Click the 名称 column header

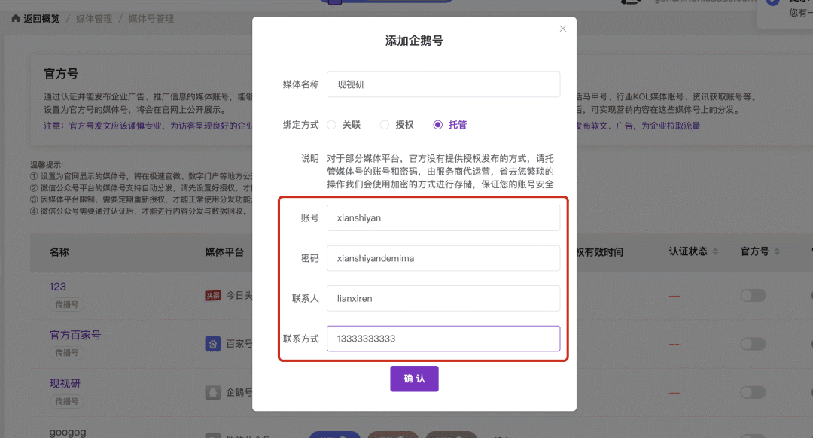pyautogui.click(x=59, y=252)
